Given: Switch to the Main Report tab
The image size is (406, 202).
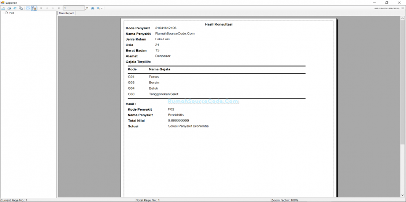Looking at the screenshot, I should [x=66, y=13].
